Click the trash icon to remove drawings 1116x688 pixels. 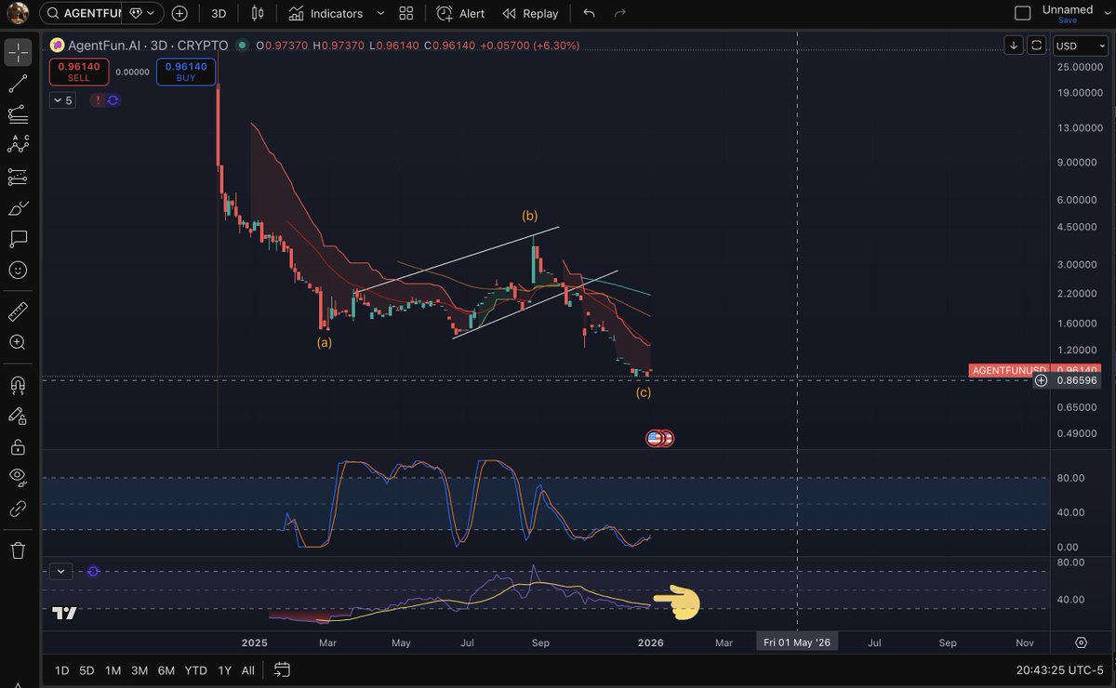(18, 550)
